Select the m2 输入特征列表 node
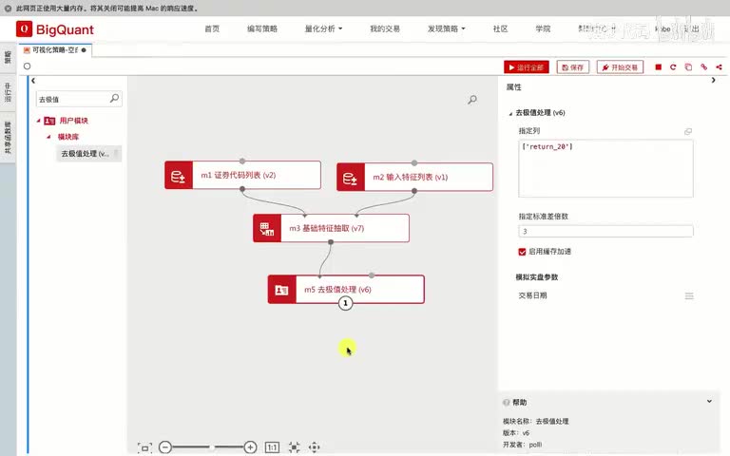730x456 pixels. [414, 177]
